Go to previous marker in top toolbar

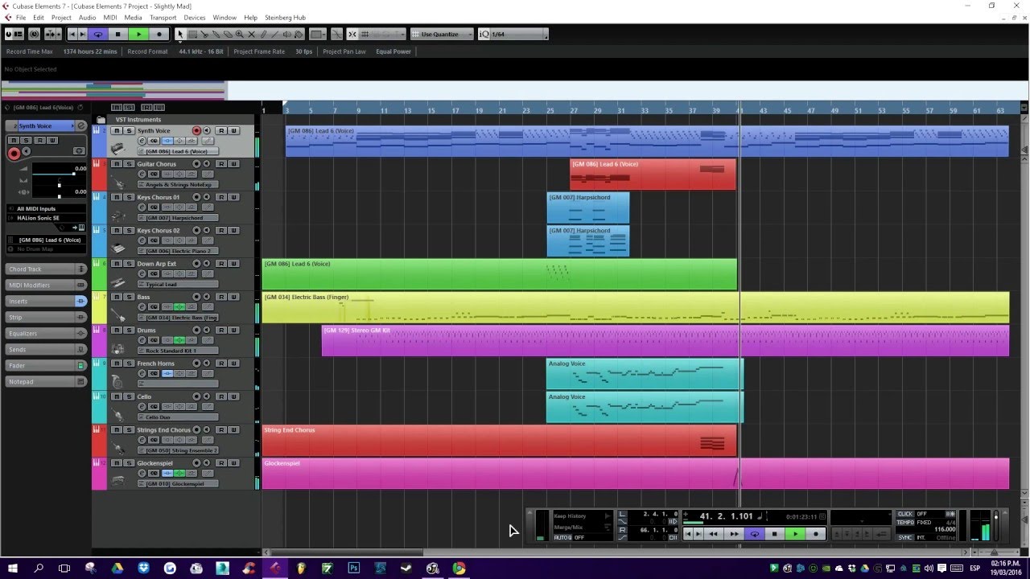72,35
